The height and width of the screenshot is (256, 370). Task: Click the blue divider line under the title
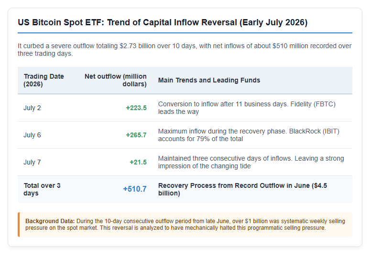click(x=185, y=33)
